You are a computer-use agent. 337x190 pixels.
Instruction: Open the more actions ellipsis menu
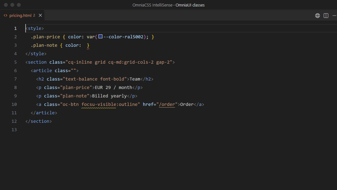(x=334, y=16)
